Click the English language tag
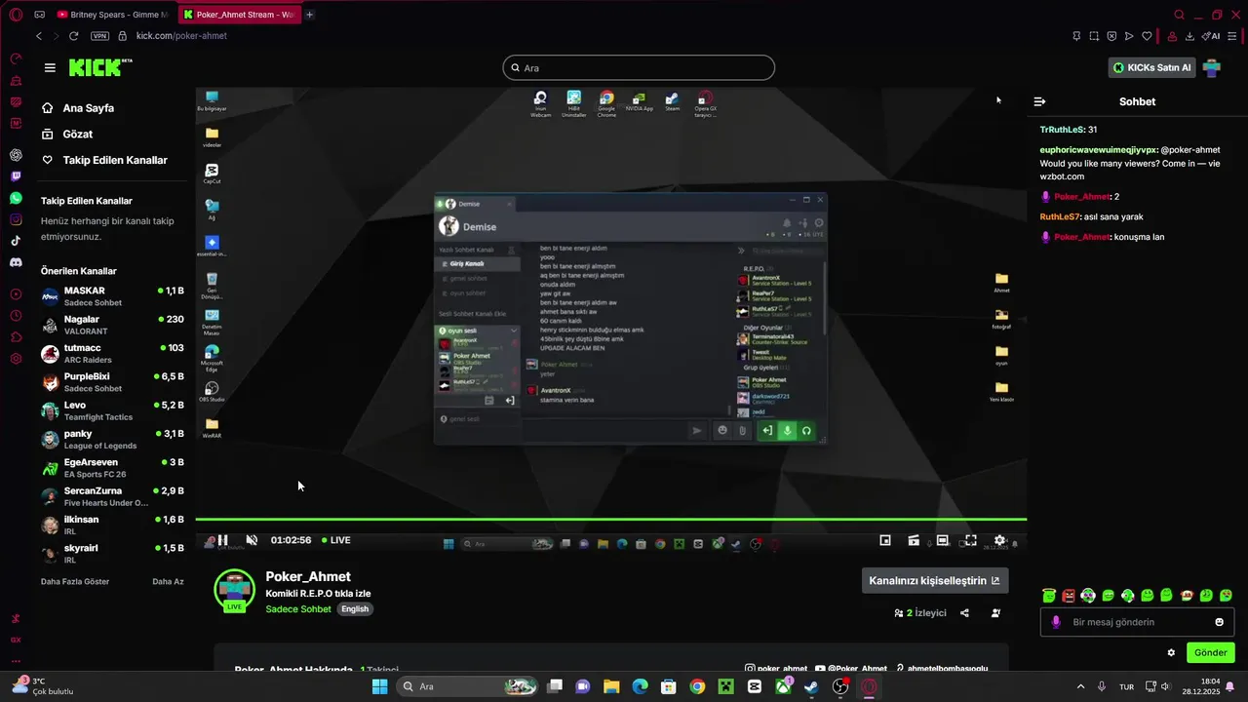This screenshot has width=1248, height=702. click(x=355, y=609)
